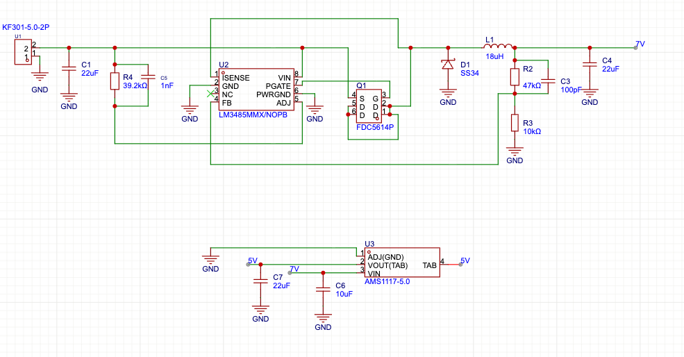Click the L1 18uH inductor symbol

[x=499, y=46]
